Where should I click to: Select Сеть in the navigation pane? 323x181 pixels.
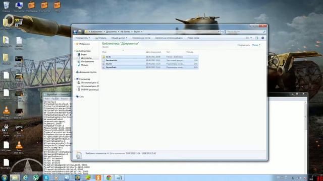(81, 97)
